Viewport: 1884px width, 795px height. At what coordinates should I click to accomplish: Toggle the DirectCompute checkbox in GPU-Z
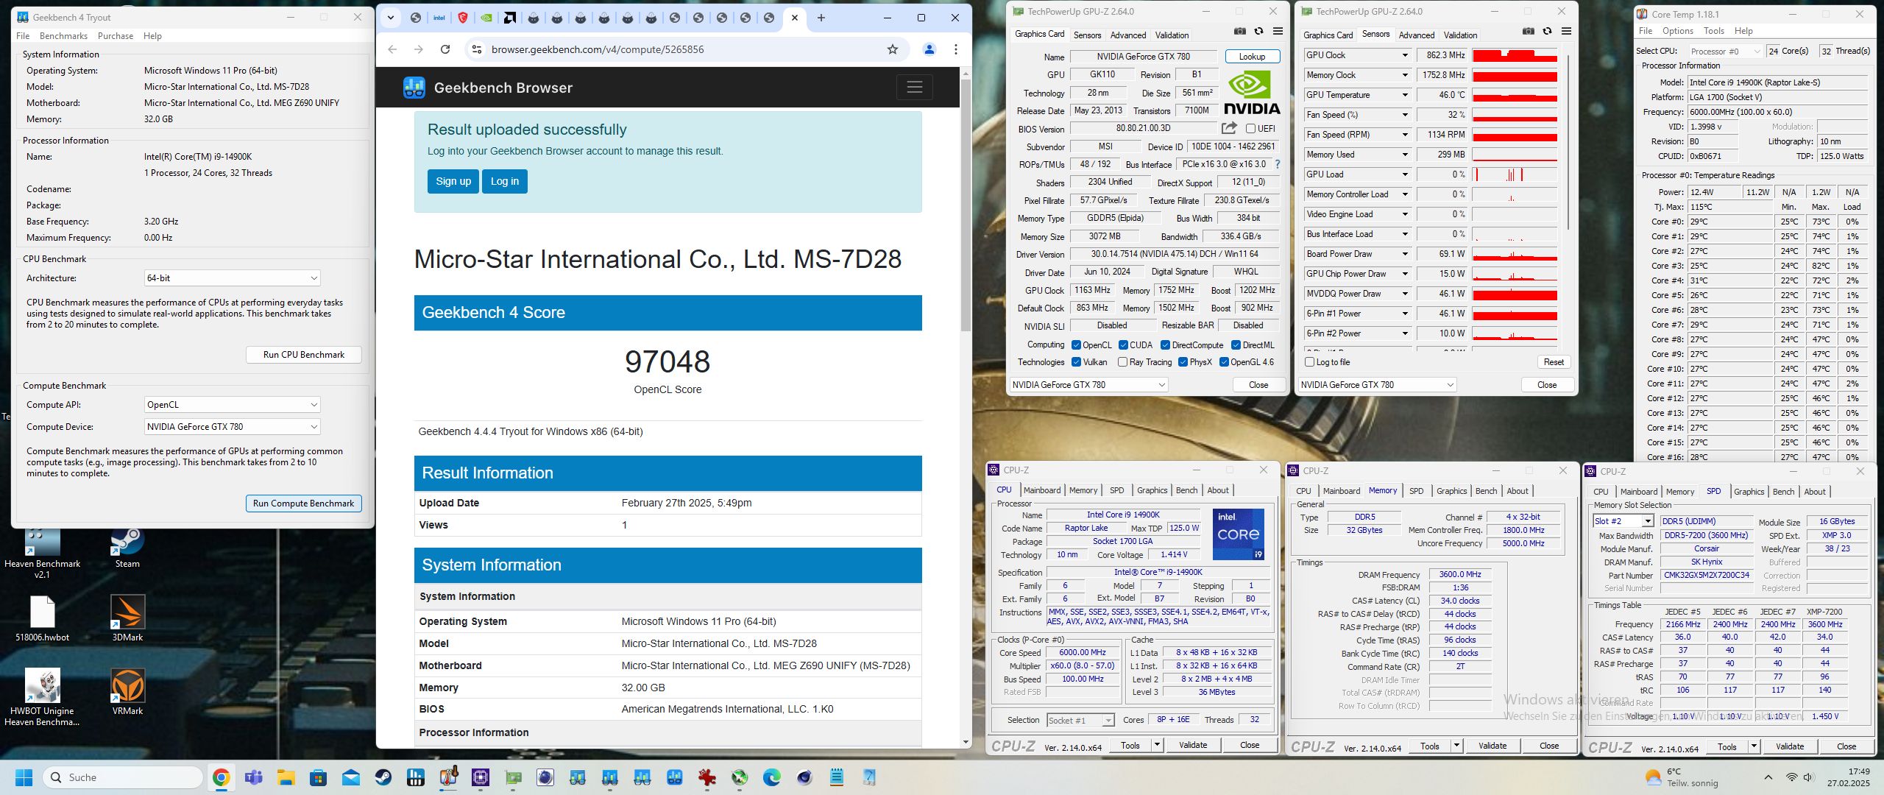[x=1165, y=344]
